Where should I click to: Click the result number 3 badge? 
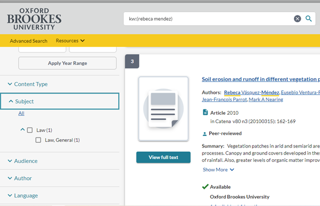click(x=132, y=61)
